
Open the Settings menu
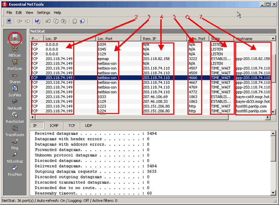click(43, 13)
